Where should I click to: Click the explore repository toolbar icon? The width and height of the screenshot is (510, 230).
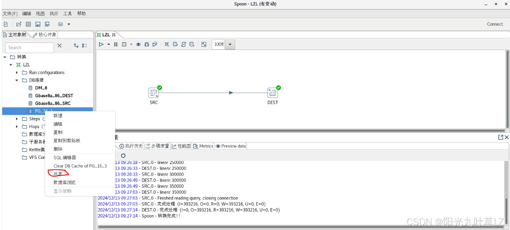coord(28,24)
